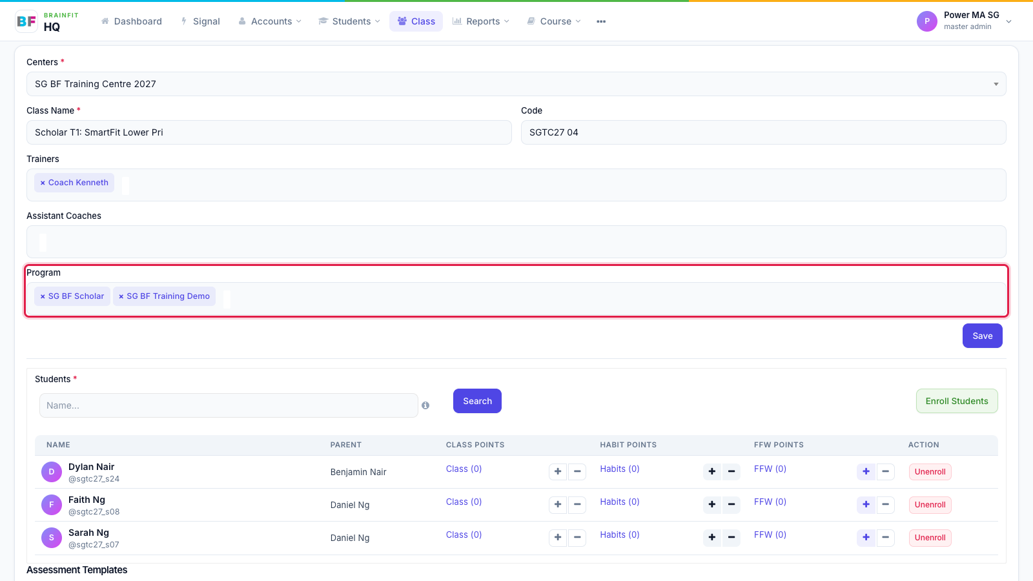Unenroll Sarah Ng from class
This screenshot has height=581, width=1033.
[x=930, y=538]
